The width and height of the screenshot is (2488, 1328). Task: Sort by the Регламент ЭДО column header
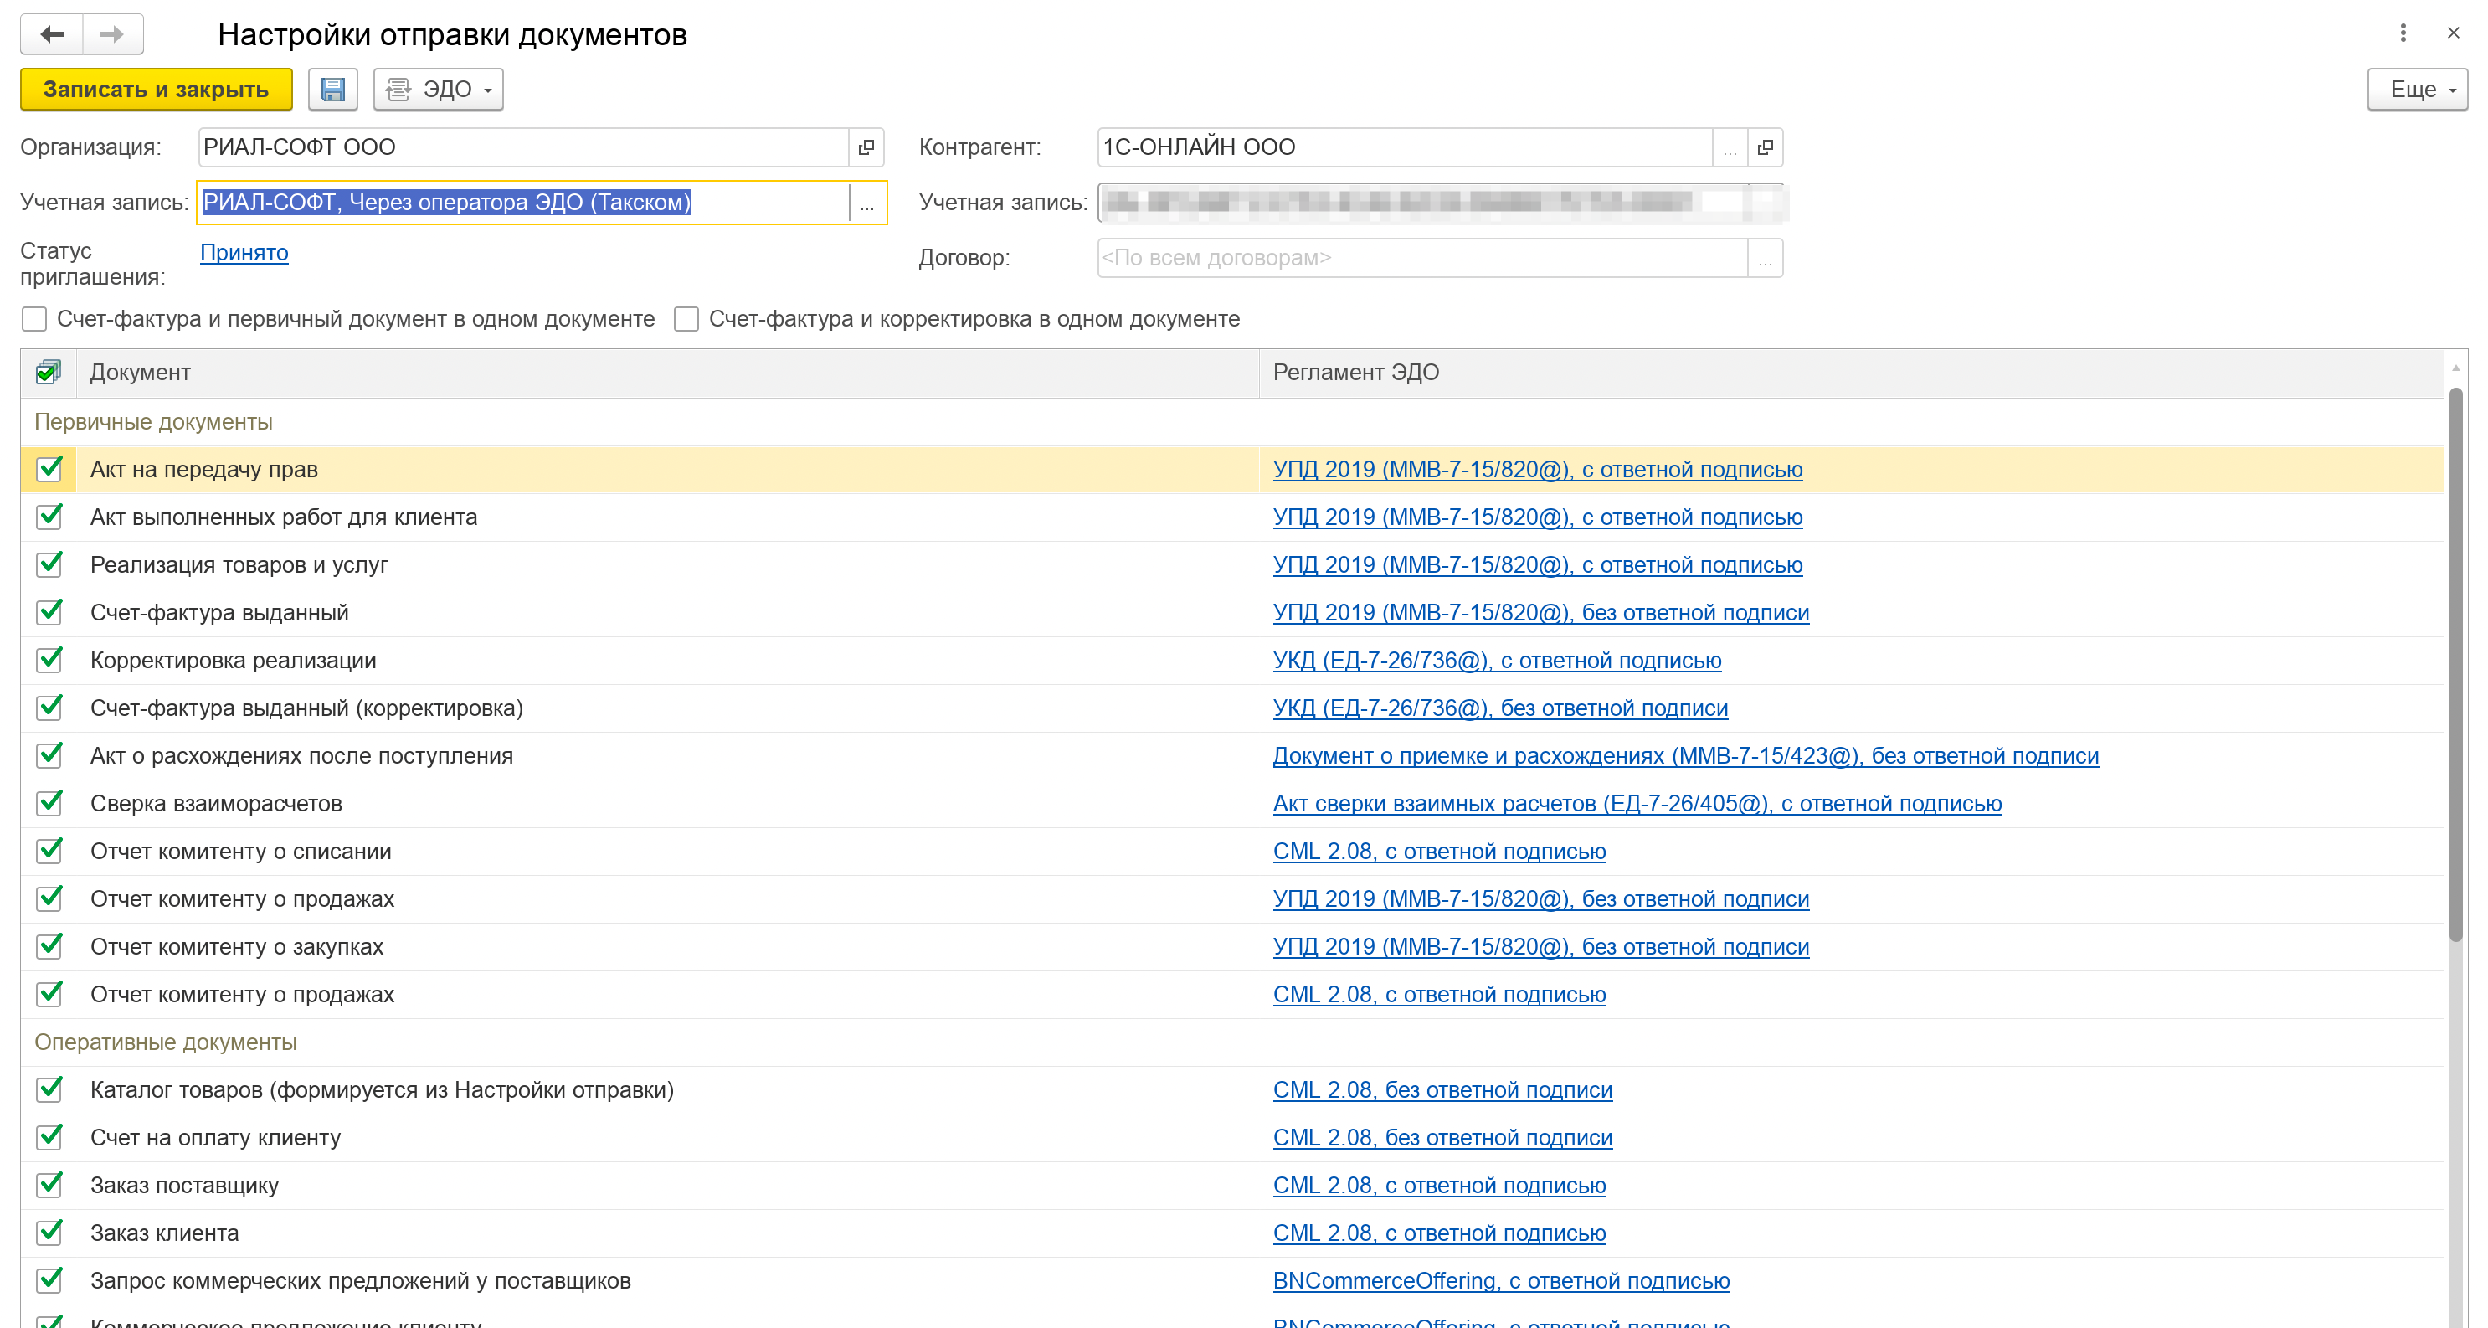[x=1852, y=373]
